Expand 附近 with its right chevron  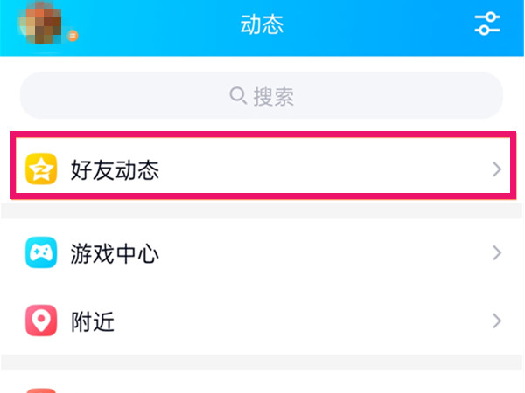[x=496, y=321]
